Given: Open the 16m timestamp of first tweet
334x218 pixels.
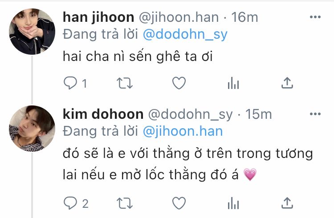Looking at the screenshot, I should pos(245,17).
